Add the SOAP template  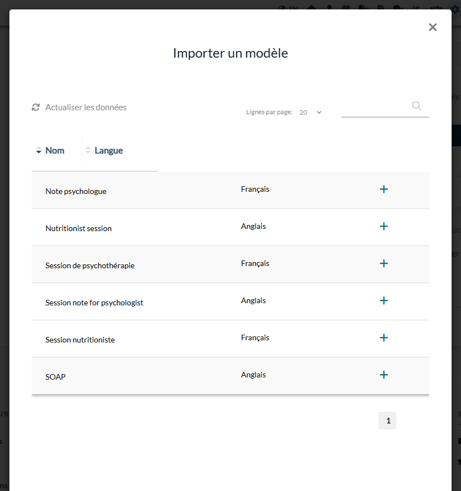383,375
